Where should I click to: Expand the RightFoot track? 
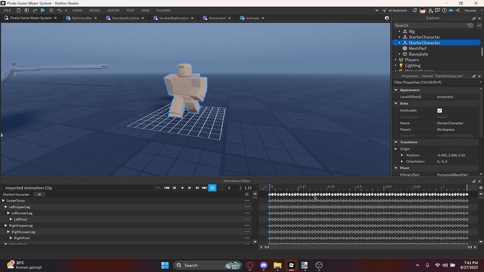pyautogui.click(x=11, y=238)
